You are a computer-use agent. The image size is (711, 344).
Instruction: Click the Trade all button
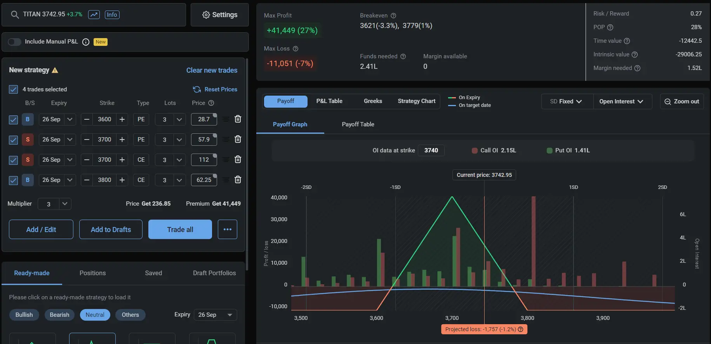180,229
